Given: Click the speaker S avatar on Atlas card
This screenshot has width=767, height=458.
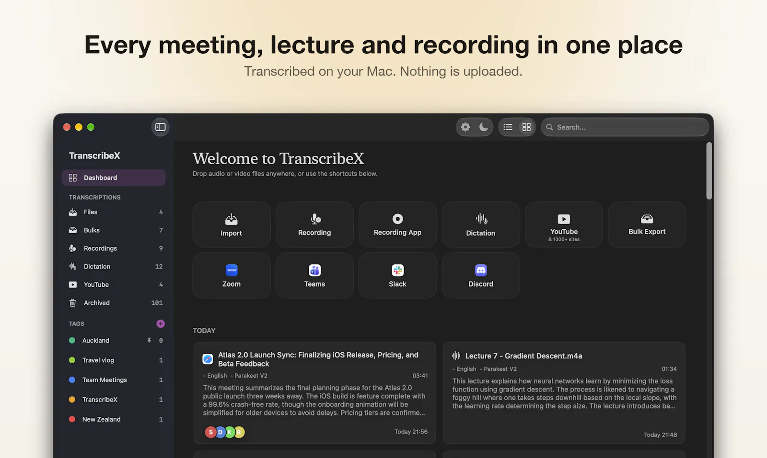Looking at the screenshot, I should (x=210, y=432).
